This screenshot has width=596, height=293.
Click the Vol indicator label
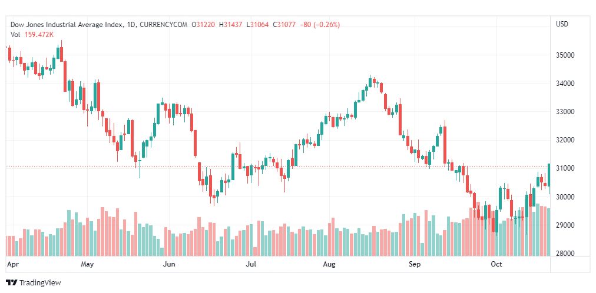click(15, 34)
